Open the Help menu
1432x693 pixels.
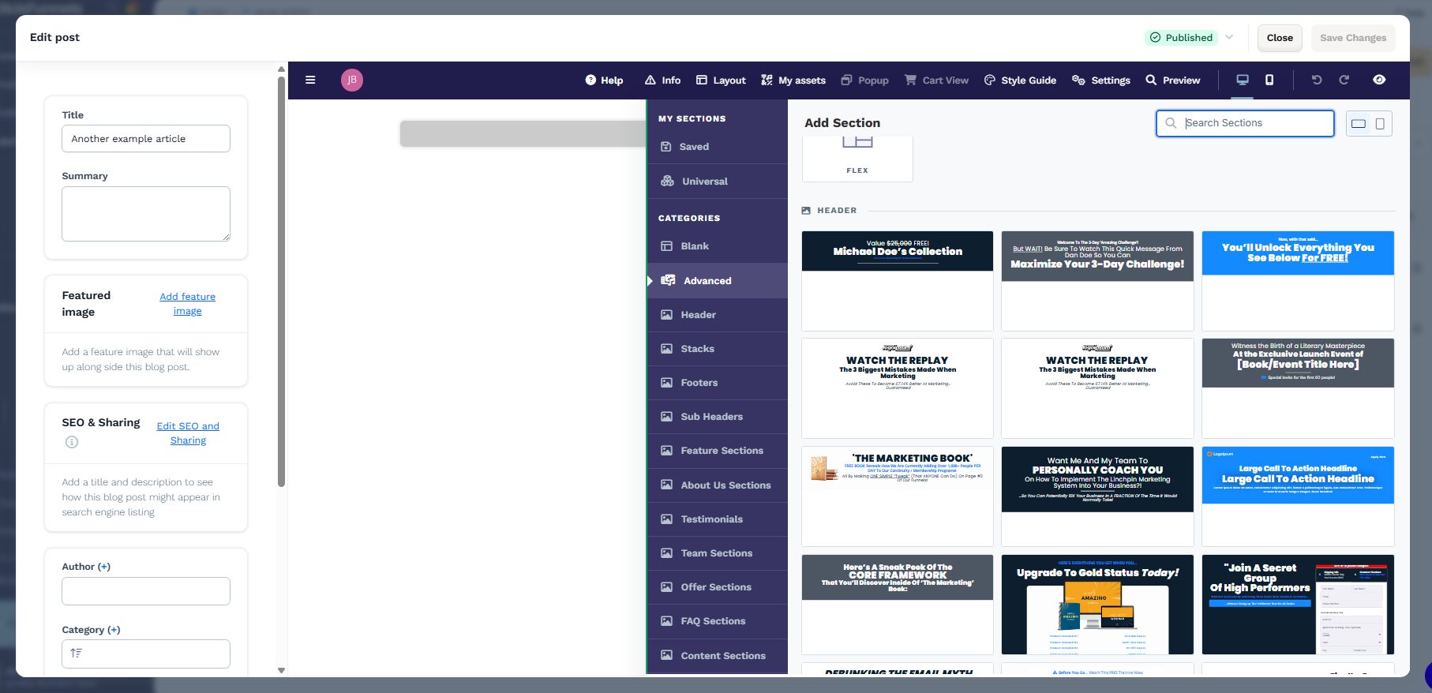[604, 80]
